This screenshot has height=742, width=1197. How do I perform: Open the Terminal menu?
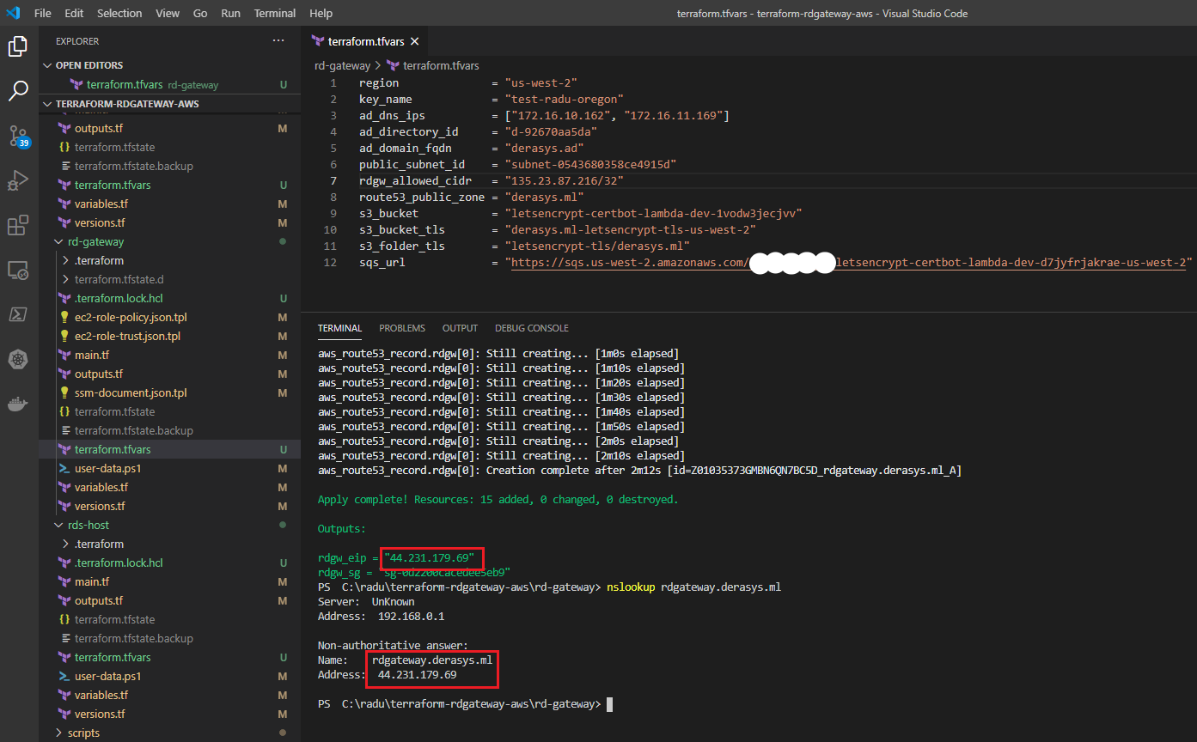click(x=275, y=13)
